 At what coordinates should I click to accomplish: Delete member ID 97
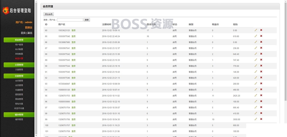click(x=261, y=107)
